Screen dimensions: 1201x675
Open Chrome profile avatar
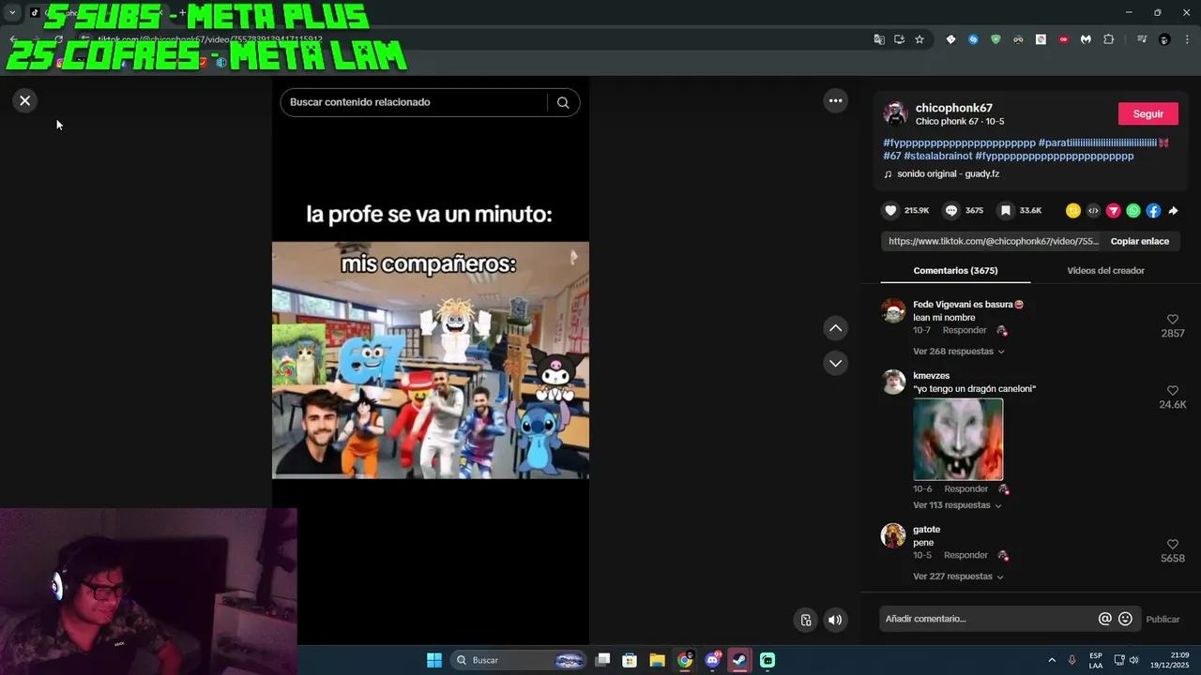click(1164, 39)
